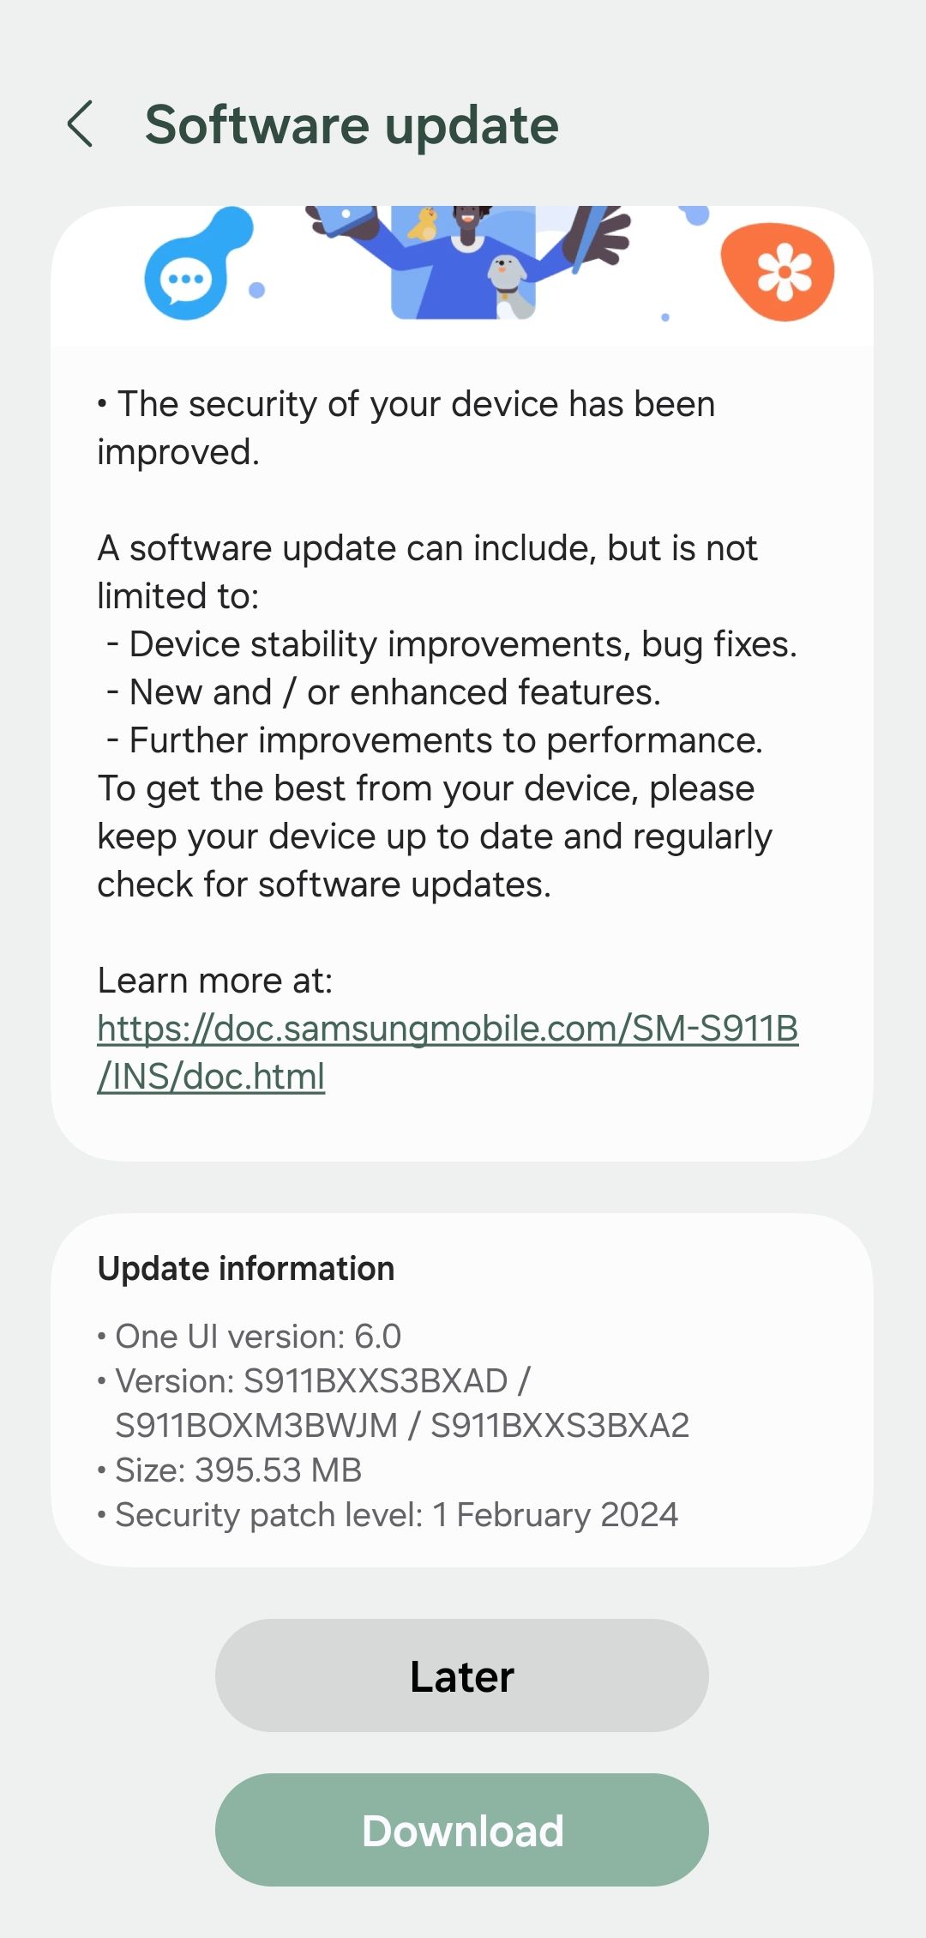Select the Security patch level entry

[388, 1514]
